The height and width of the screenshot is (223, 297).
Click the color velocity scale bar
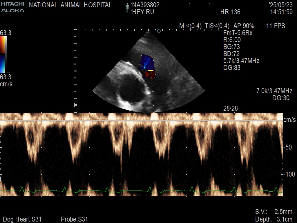[3, 55]
